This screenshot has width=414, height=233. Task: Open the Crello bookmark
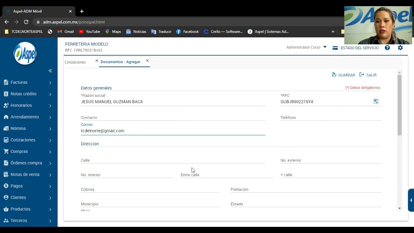click(x=223, y=32)
